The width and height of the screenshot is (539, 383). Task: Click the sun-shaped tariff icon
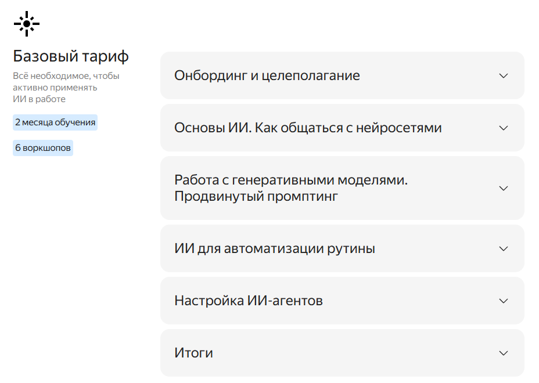27,24
